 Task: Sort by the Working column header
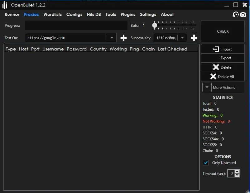click(x=118, y=49)
